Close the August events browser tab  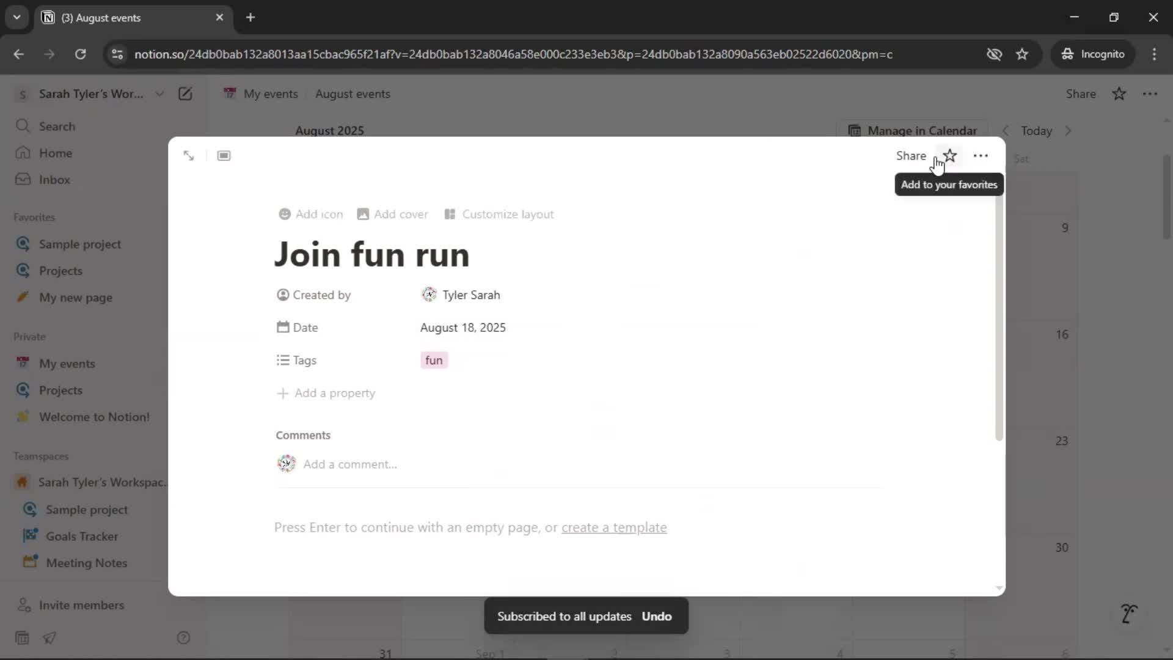click(219, 17)
